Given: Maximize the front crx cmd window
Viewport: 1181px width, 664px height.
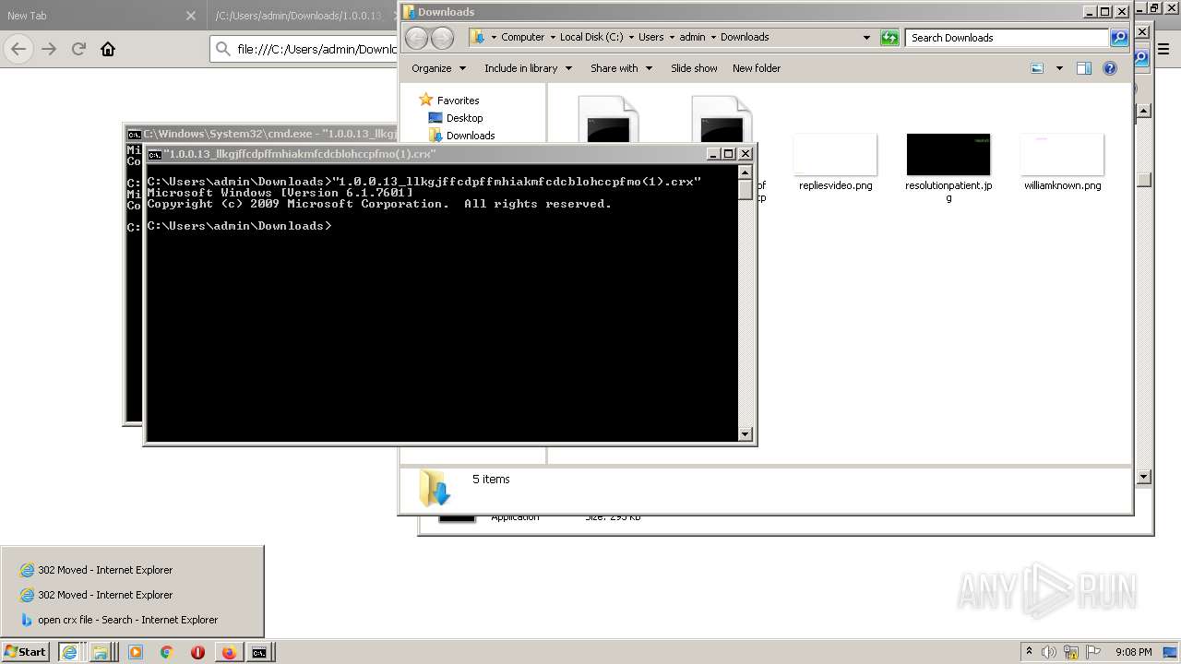Looking at the screenshot, I should tap(729, 154).
